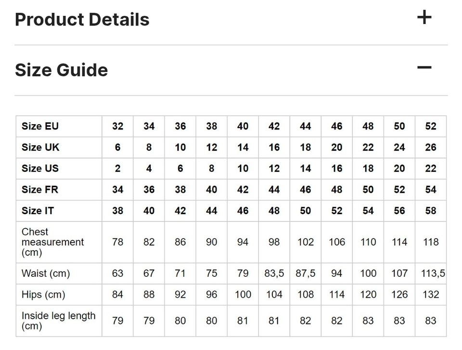
Task: Click the 113,5 waist value cell
Action: [431, 273]
